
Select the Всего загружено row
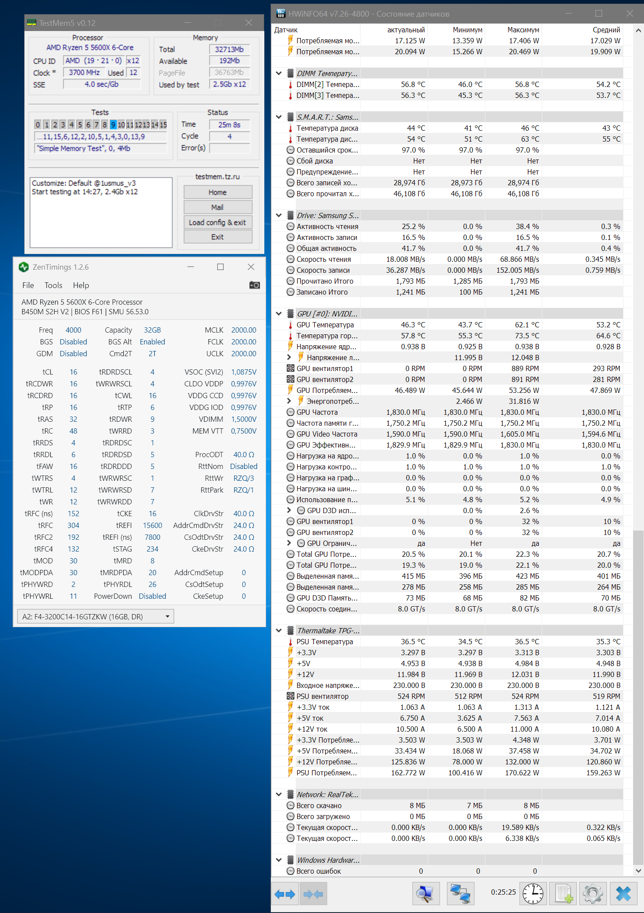[x=447, y=816]
